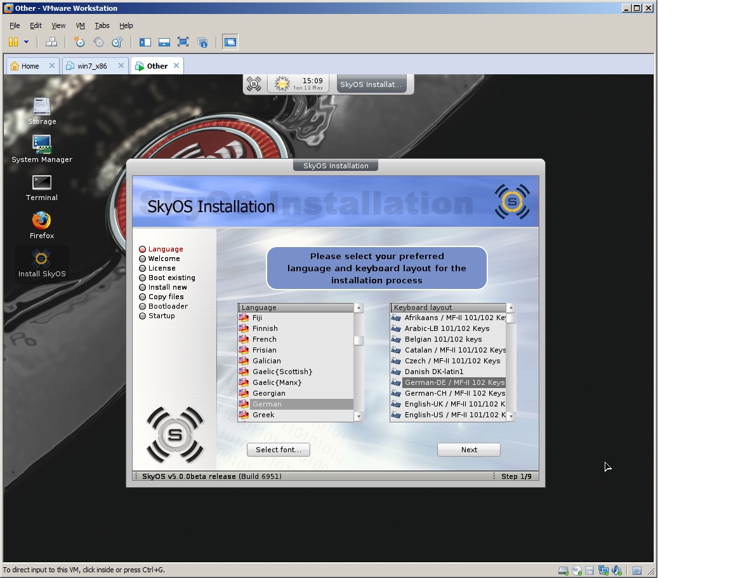The height and width of the screenshot is (578, 731).
Task: Click the take snapshot toolbar icon
Action: pos(79,42)
